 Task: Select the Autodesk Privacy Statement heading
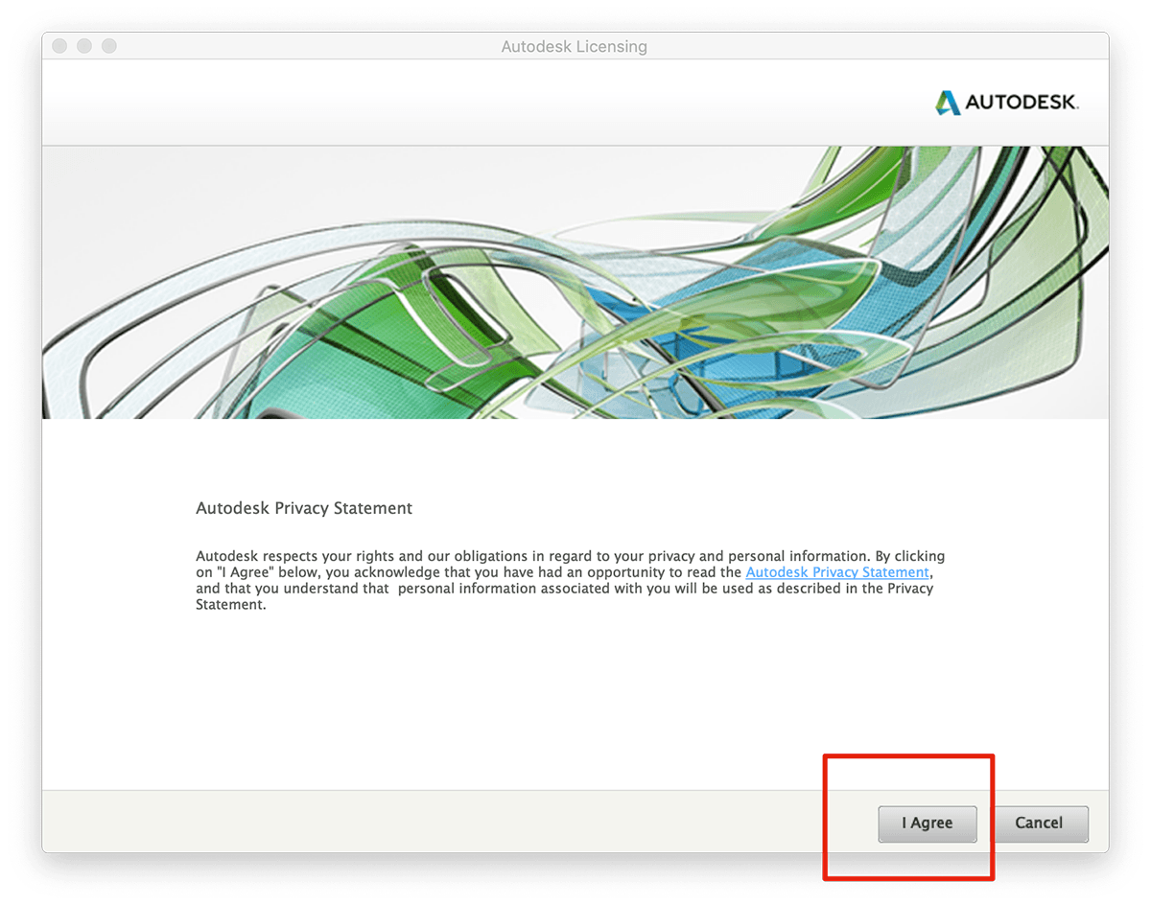304,508
